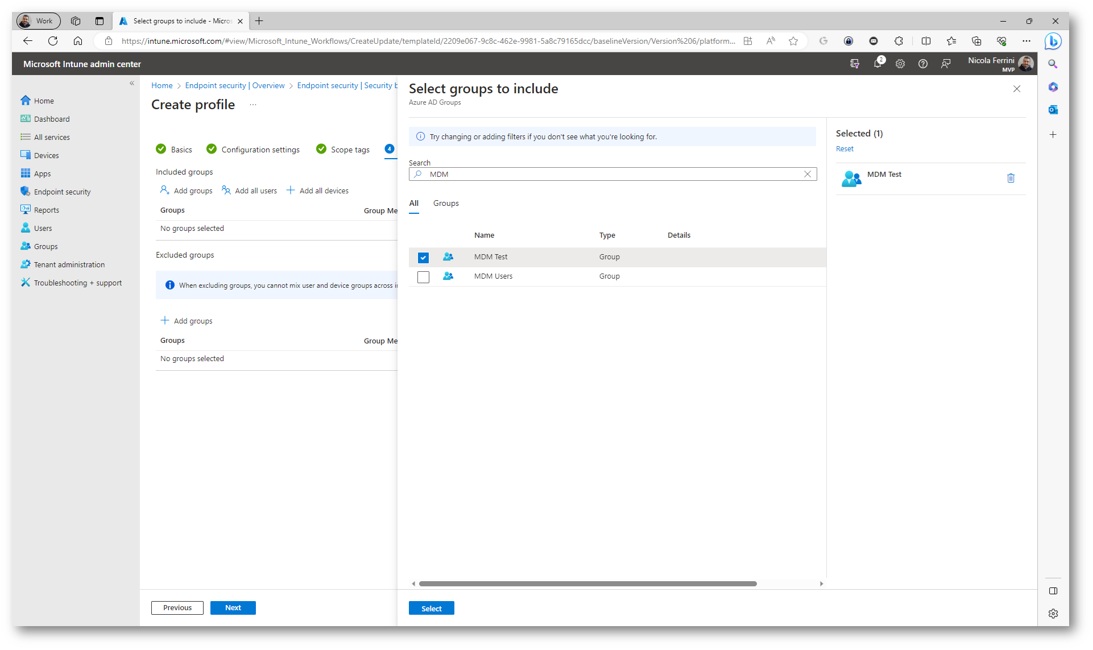Open Home in the left navigation
Viewport: 1093px width, 650px height.
tap(44, 101)
